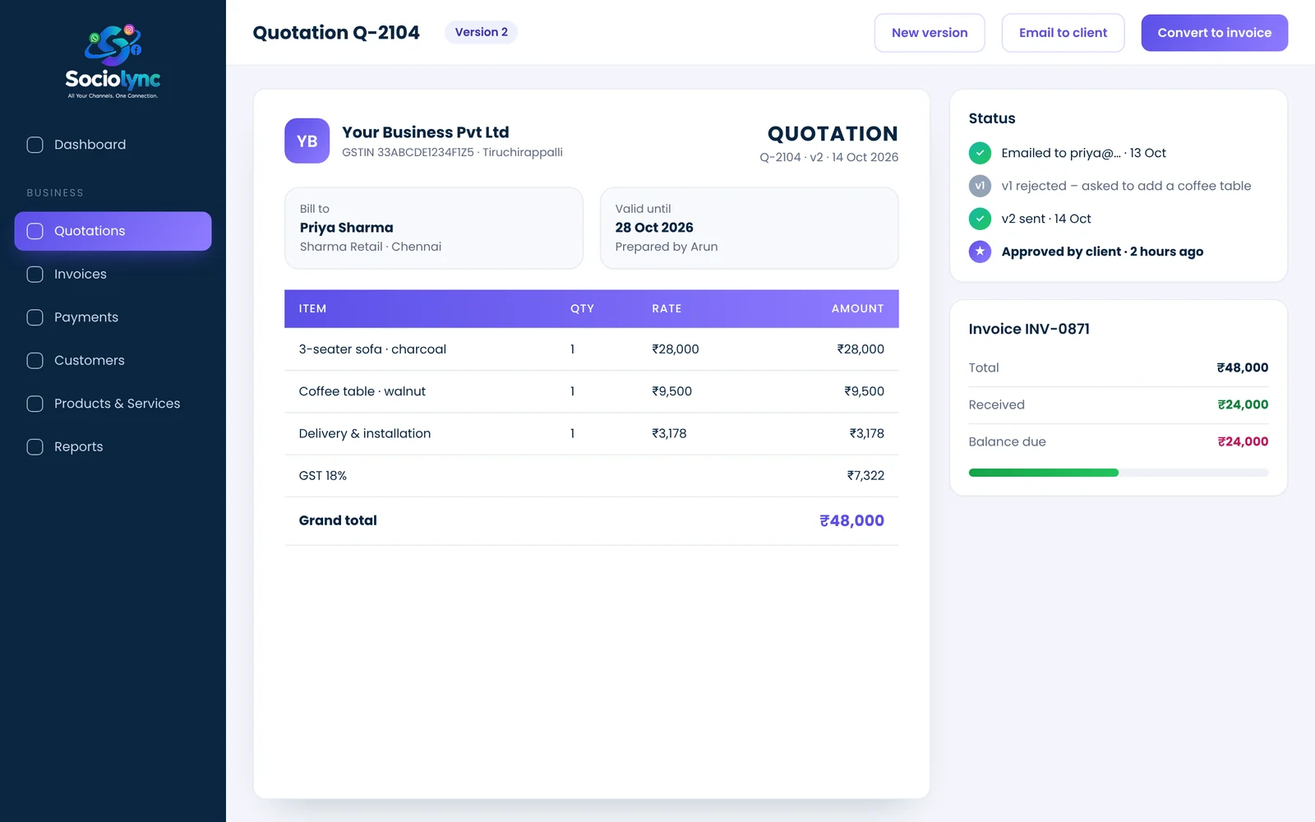The height and width of the screenshot is (822, 1315).
Task: Click the Customers sidebar icon
Action: pos(35,361)
